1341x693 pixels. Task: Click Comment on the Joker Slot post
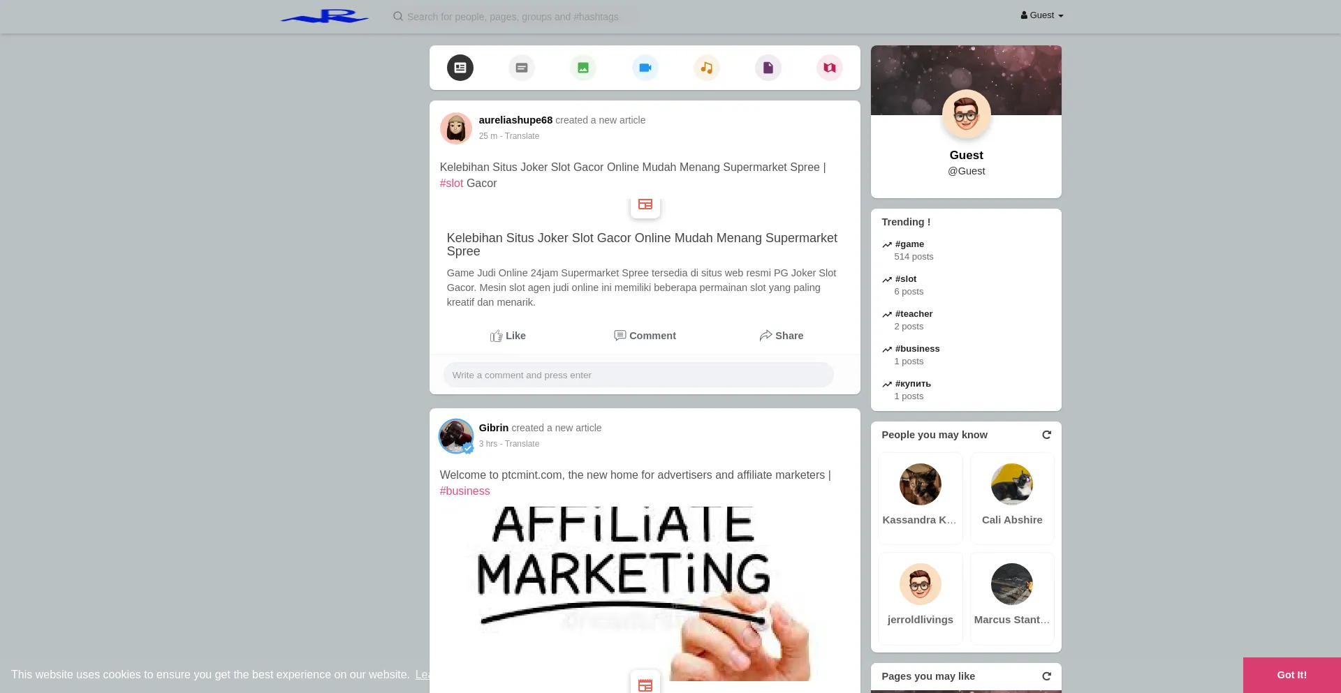coord(645,336)
